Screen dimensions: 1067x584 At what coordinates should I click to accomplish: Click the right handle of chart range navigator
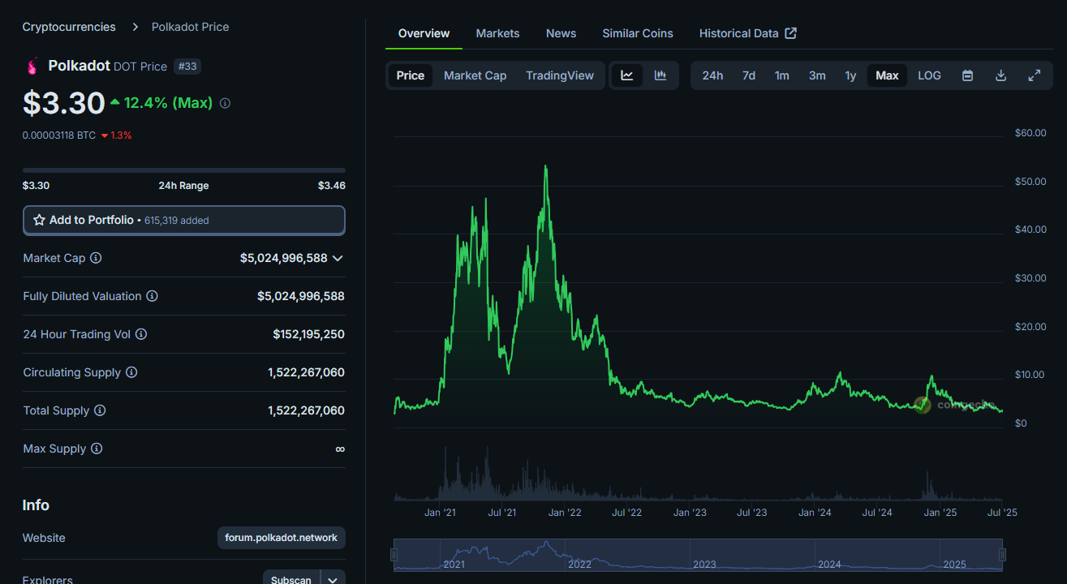click(1002, 555)
